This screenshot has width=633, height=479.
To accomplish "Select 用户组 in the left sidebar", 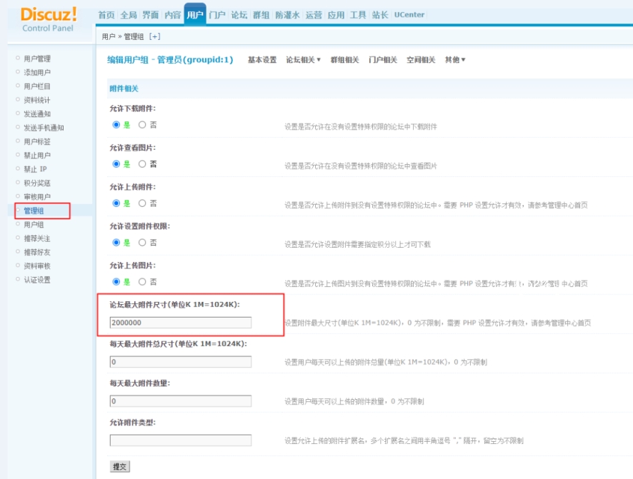I will (34, 224).
